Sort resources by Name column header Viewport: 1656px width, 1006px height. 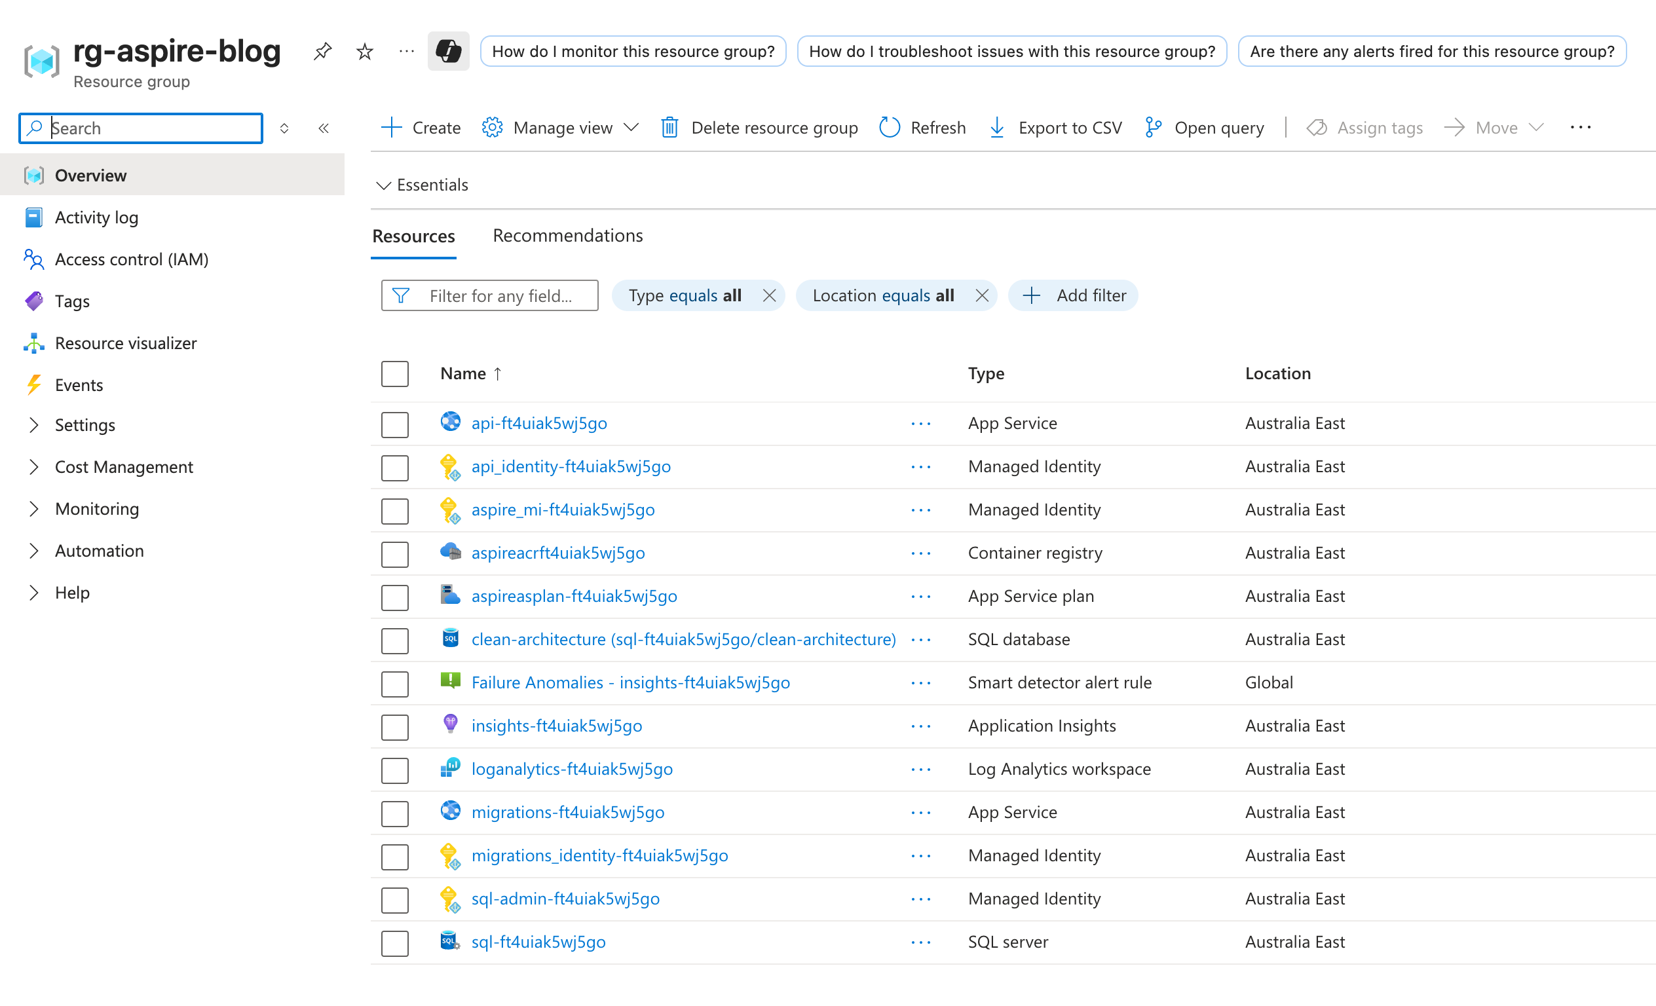click(x=470, y=373)
